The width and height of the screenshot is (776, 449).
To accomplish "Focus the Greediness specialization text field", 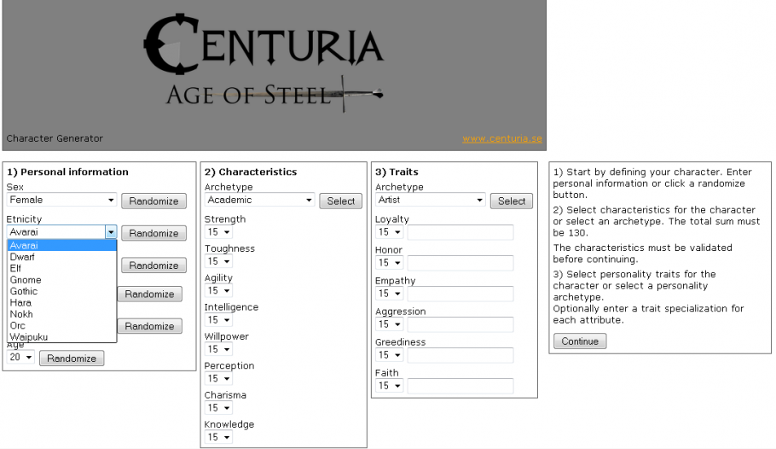I will coord(460,355).
